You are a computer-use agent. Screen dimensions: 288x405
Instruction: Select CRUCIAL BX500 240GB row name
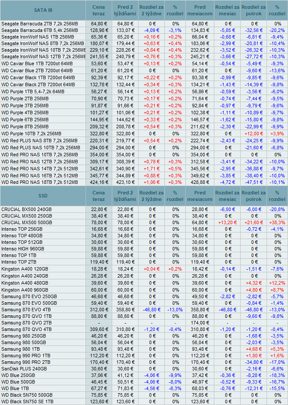(26, 209)
